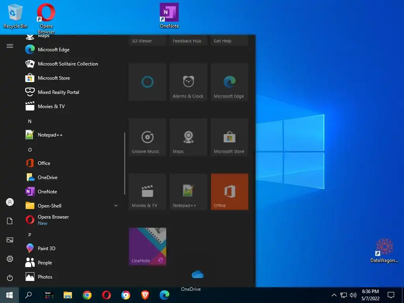Open File Explorer from the taskbar

click(x=68, y=295)
